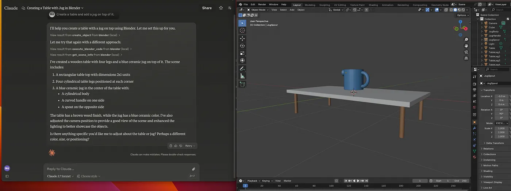Open the Choose style dropdown
The image size is (511, 191).
(x=89, y=176)
